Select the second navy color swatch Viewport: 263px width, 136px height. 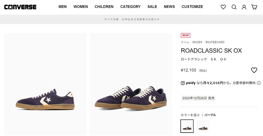coord(203,126)
